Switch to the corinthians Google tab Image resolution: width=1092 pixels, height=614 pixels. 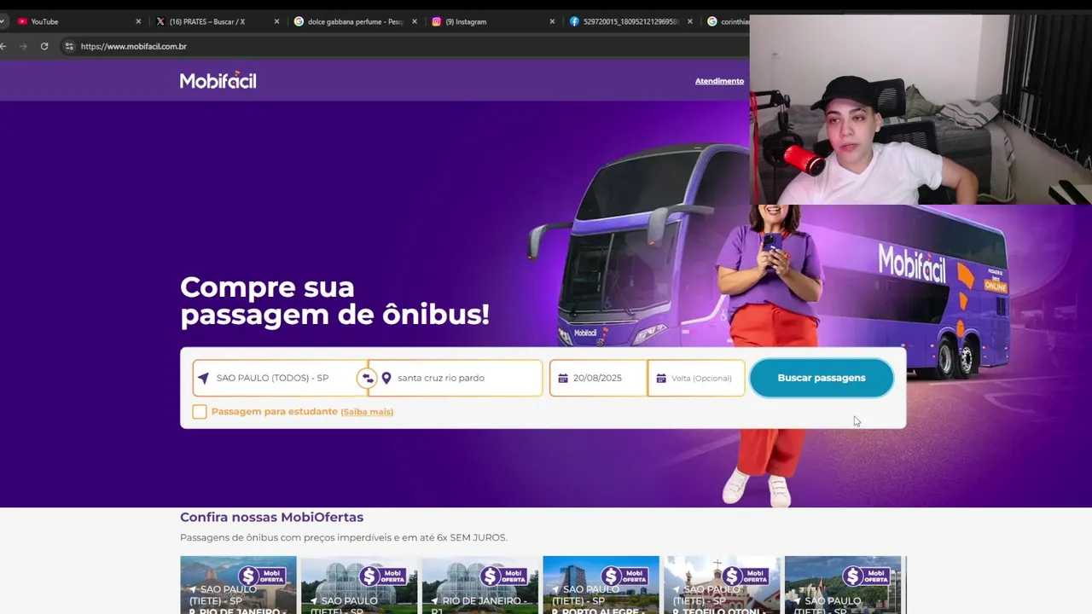click(x=727, y=21)
